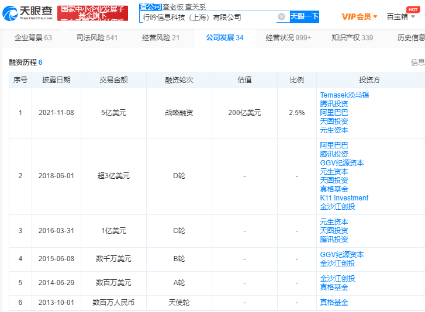The width and height of the screenshot is (425, 312).
Task: Select the 1亿美元 amount cell
Action: coord(113,231)
